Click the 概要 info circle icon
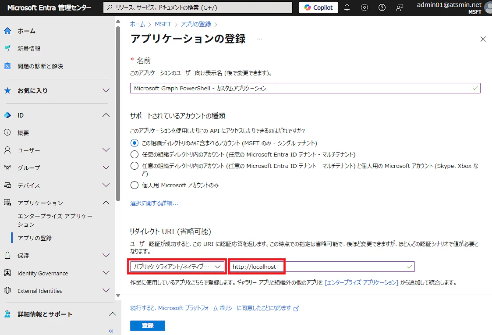 pyautogui.click(x=7, y=132)
